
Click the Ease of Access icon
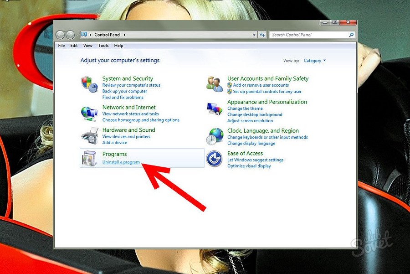pyautogui.click(x=214, y=159)
